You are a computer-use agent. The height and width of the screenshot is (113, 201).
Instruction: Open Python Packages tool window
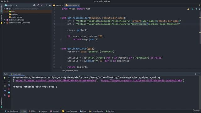(x=69, y=111)
